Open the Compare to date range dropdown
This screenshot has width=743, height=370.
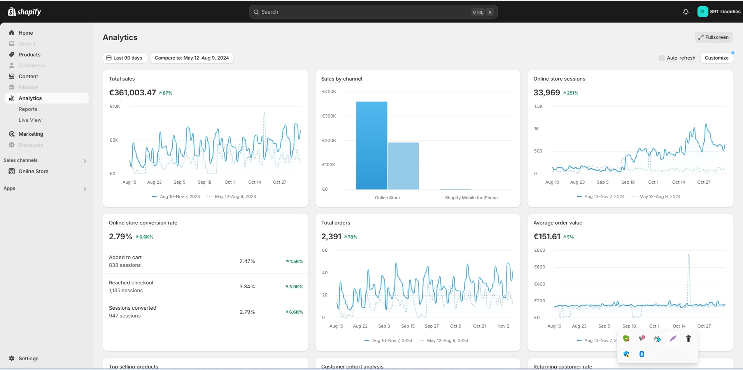coord(192,58)
